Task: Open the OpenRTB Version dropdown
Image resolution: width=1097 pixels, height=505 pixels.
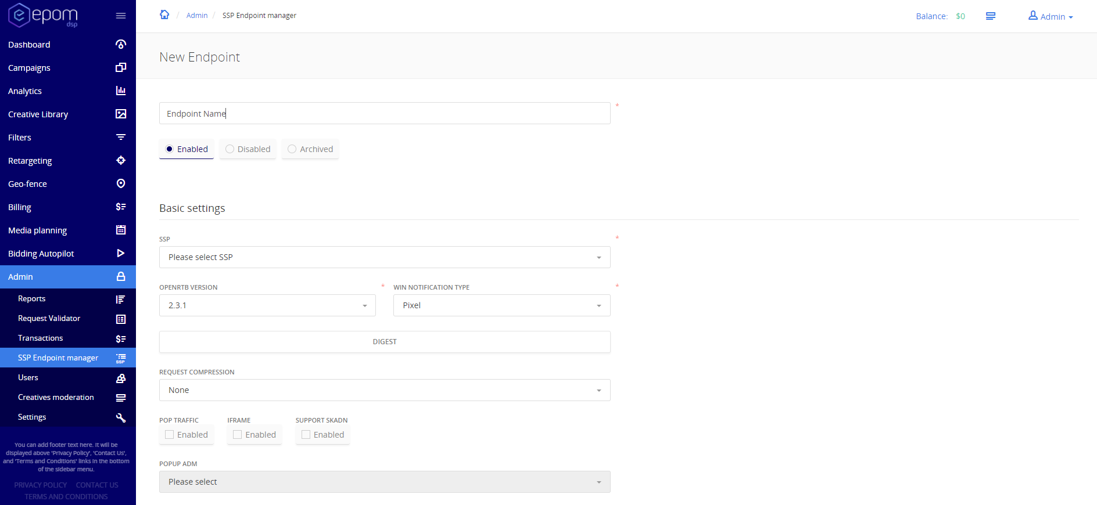Action: tap(267, 305)
